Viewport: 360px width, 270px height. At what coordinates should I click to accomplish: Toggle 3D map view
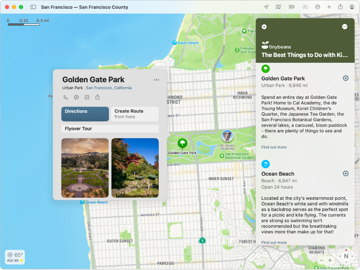pyautogui.click(x=291, y=7)
